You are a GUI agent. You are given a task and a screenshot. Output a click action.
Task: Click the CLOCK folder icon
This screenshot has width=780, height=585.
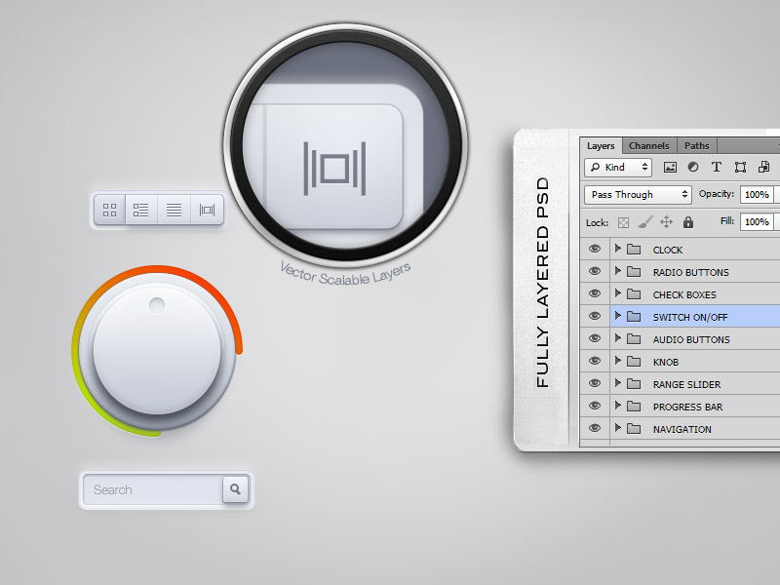tap(633, 250)
